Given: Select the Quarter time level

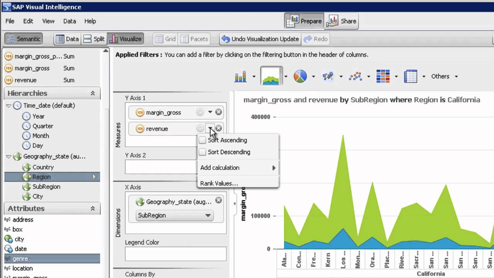Looking at the screenshot, I should pos(42,126).
